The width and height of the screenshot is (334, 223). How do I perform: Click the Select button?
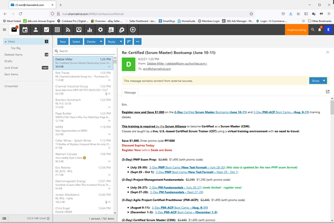[76, 42]
